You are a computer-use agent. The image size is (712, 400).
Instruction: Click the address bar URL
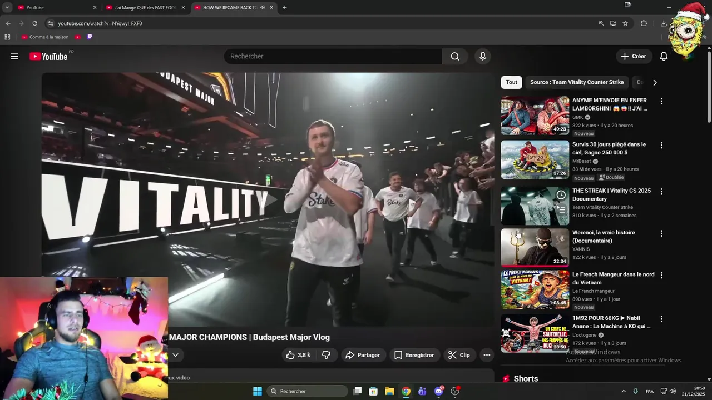[x=100, y=23]
